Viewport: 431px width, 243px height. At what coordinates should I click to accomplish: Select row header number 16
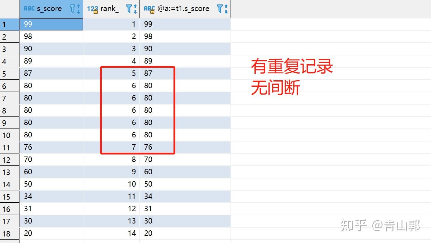10,209
